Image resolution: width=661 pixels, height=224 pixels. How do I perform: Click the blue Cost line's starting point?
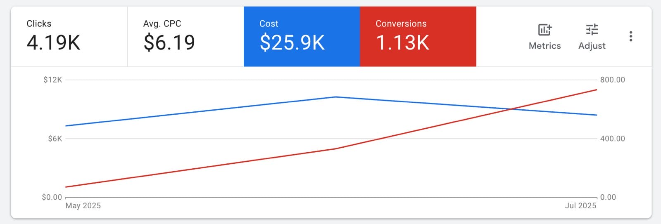point(66,126)
